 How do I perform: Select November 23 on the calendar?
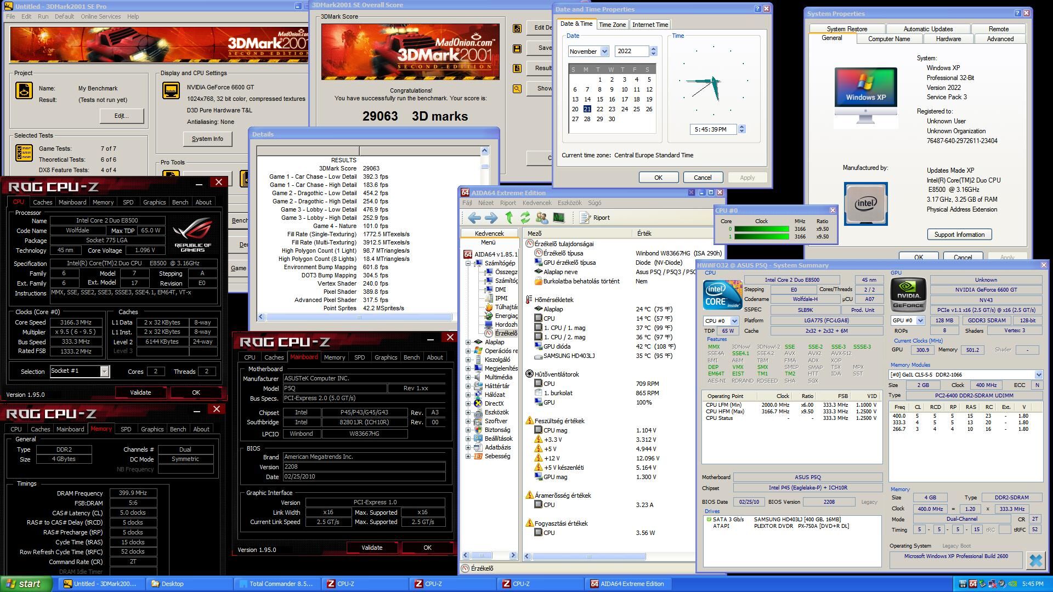(x=612, y=109)
